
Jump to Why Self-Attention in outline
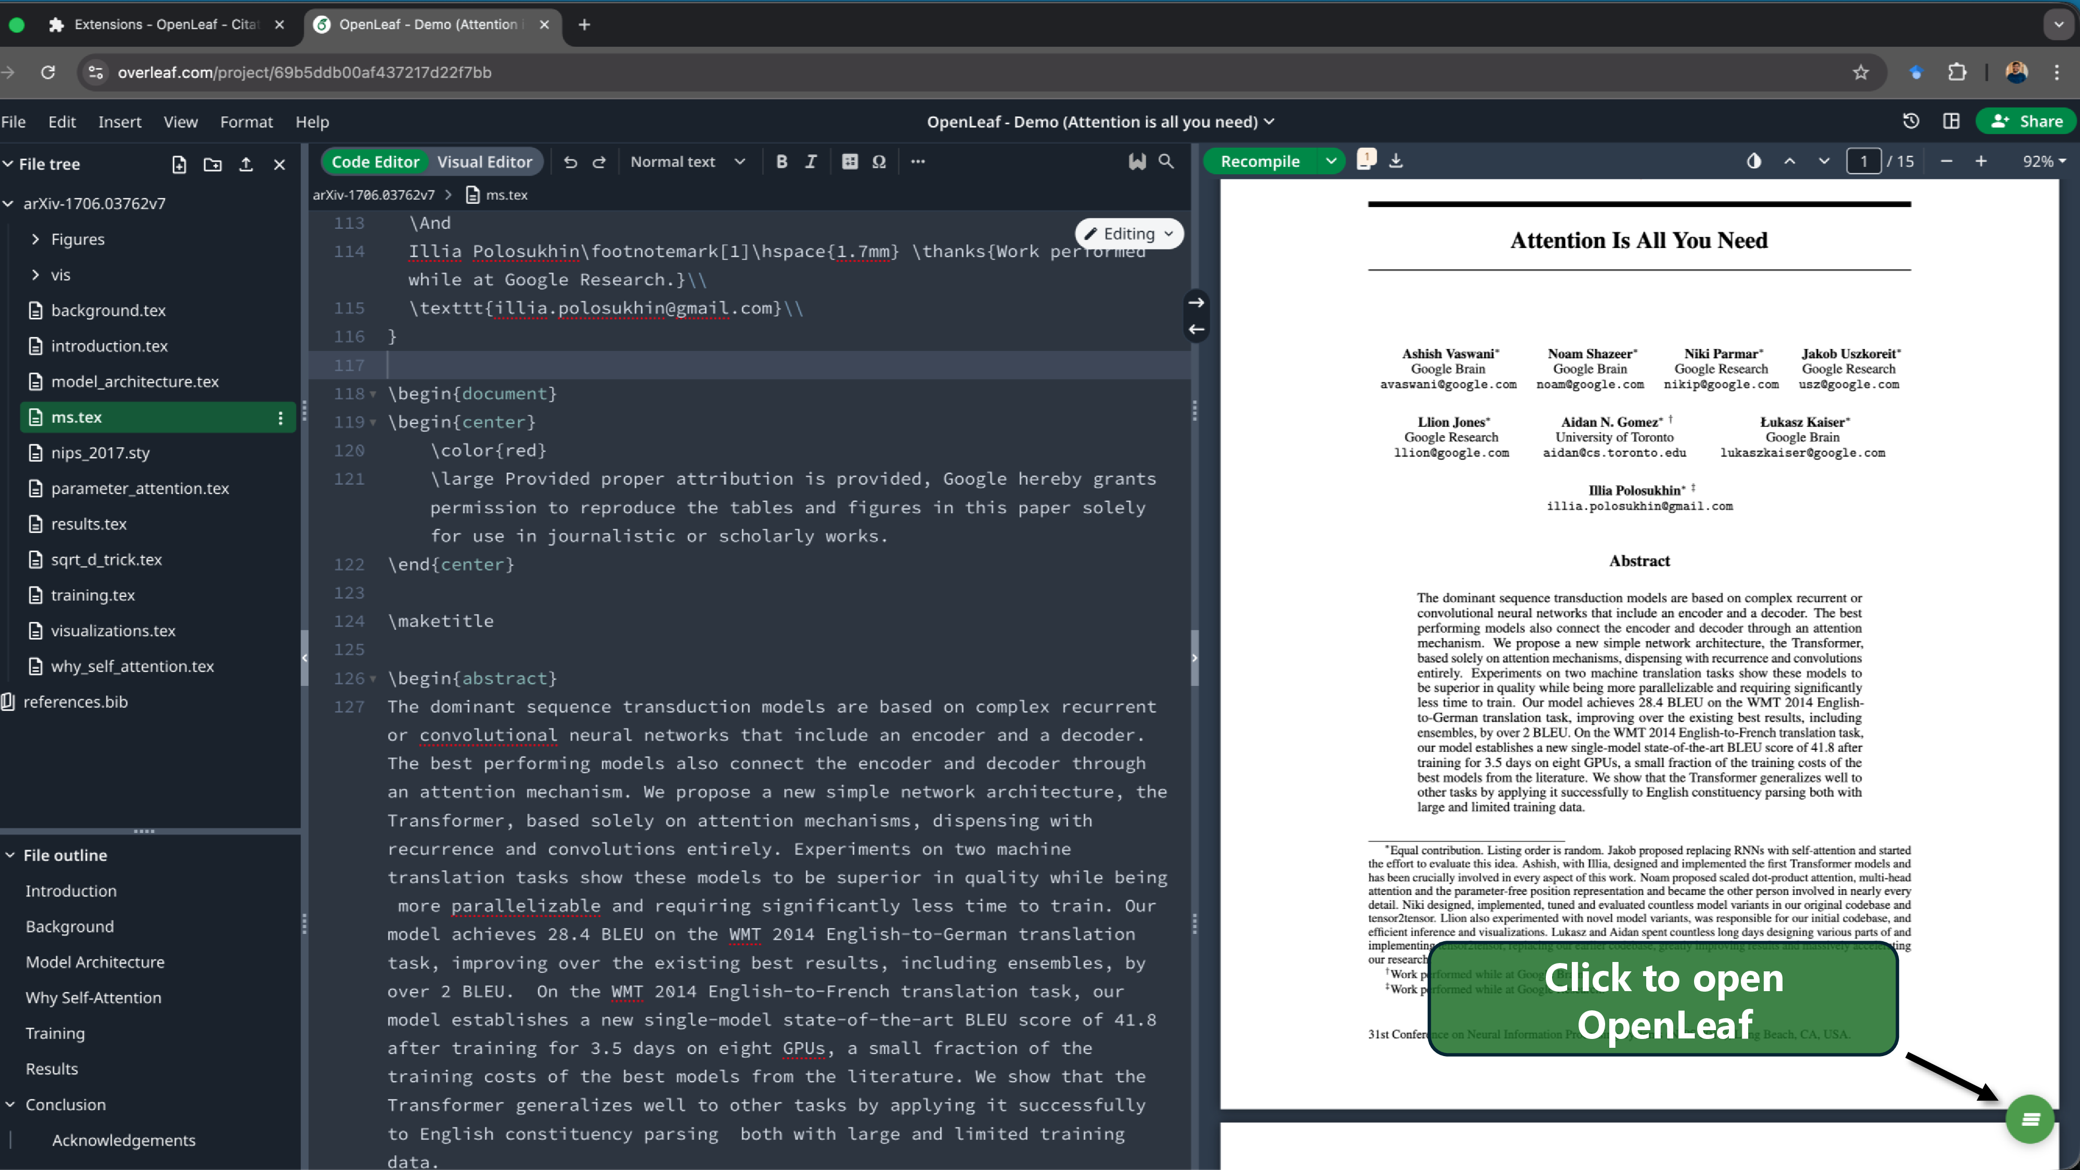[93, 998]
